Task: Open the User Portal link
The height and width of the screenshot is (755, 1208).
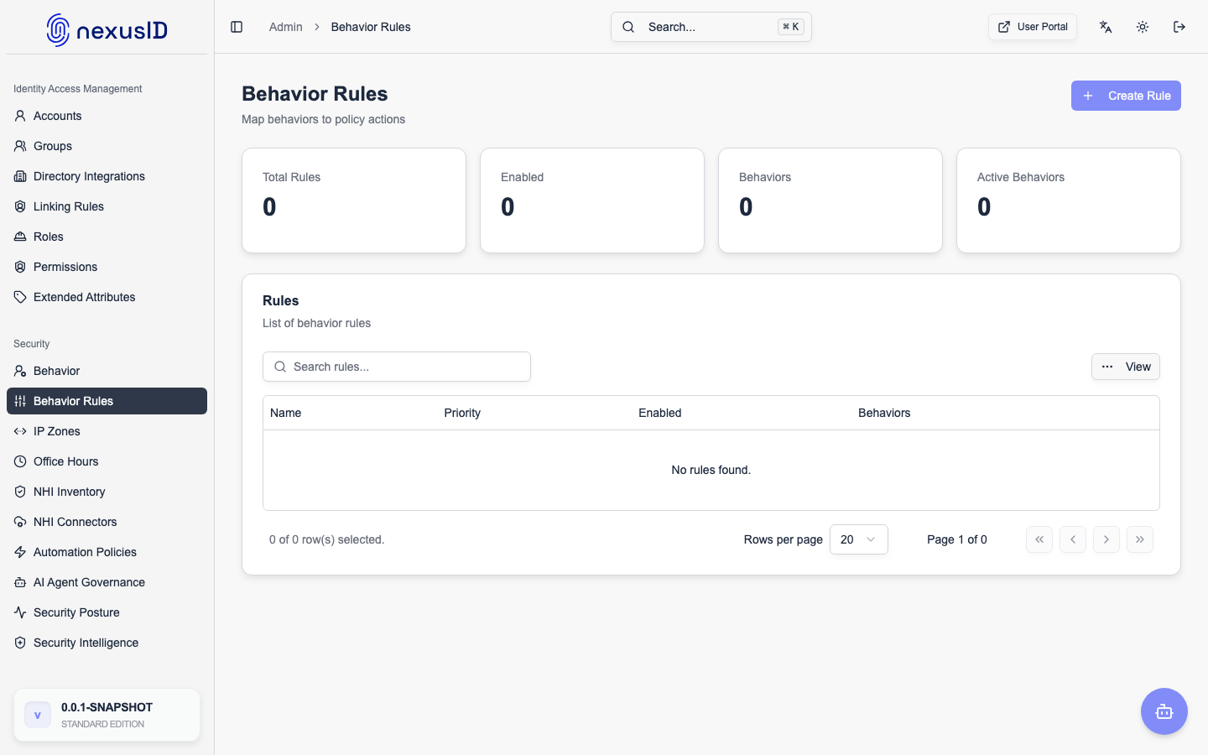Action: [x=1033, y=27]
